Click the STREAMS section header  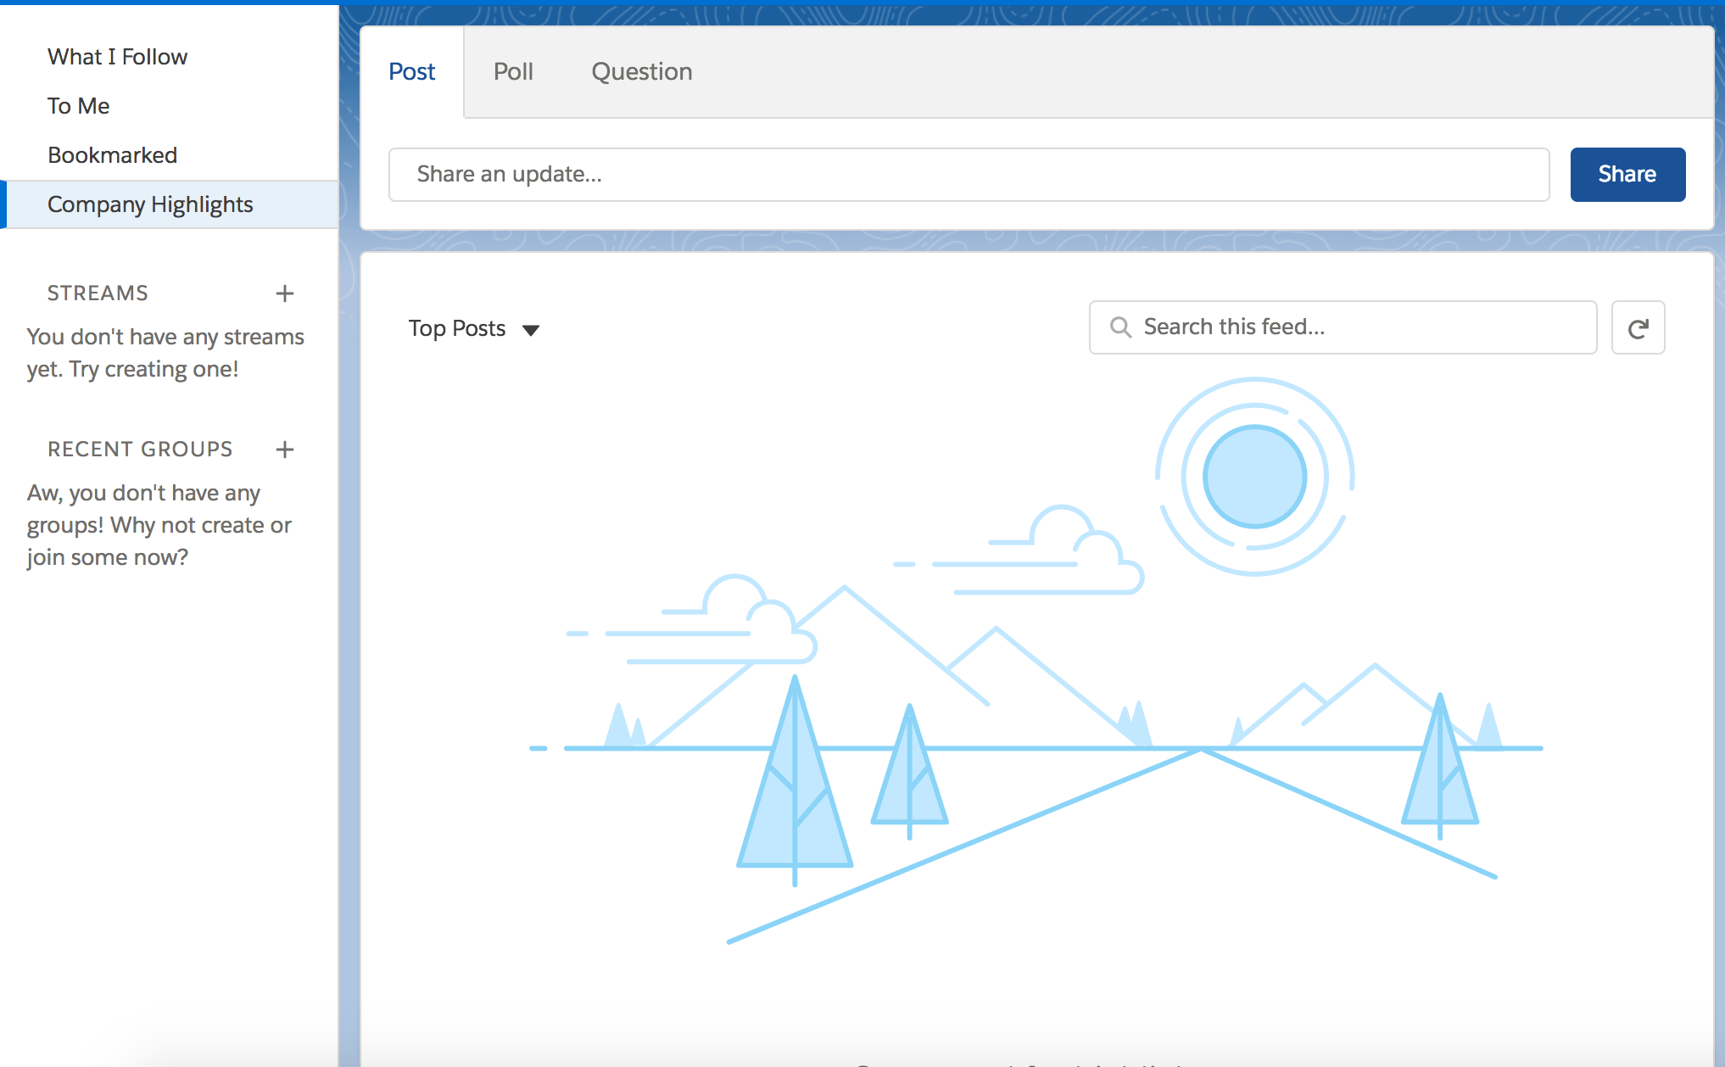pyautogui.click(x=98, y=293)
